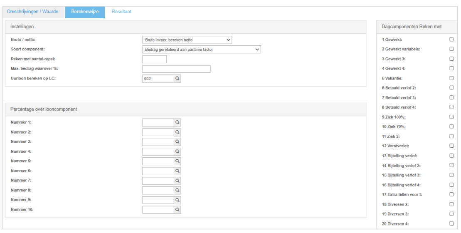Screen dimensions: 461x233
Task: Click the Nummer 10 input field
Action: tap(158, 210)
